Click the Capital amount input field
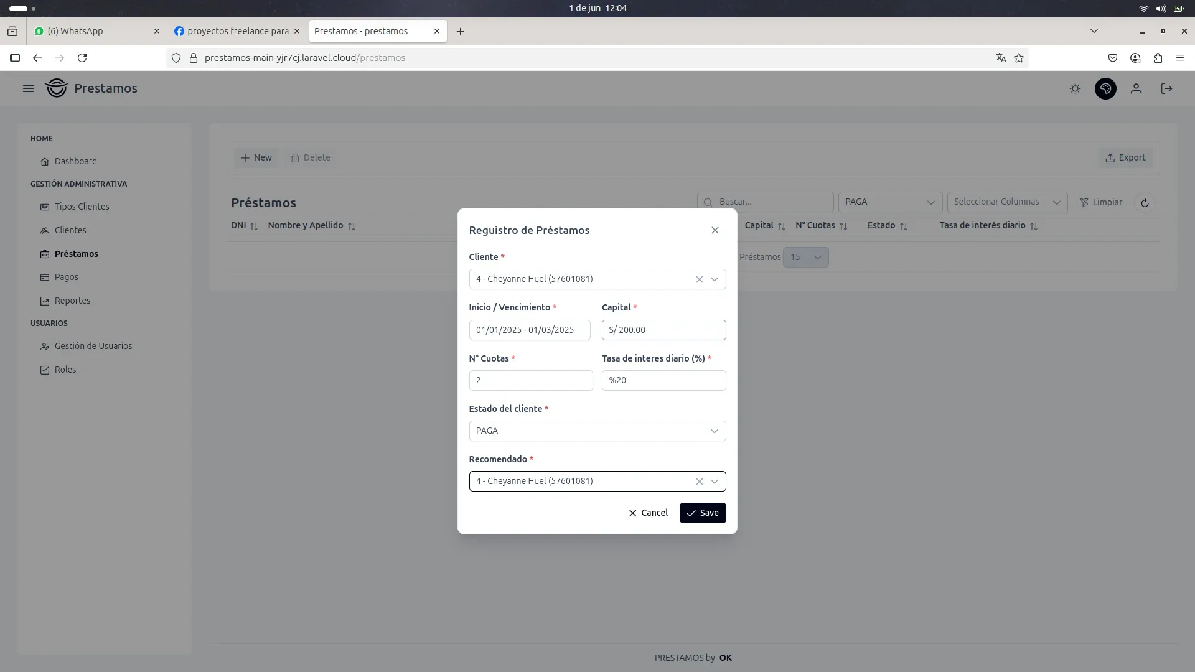Screen dimensions: 1195x672 663,330
